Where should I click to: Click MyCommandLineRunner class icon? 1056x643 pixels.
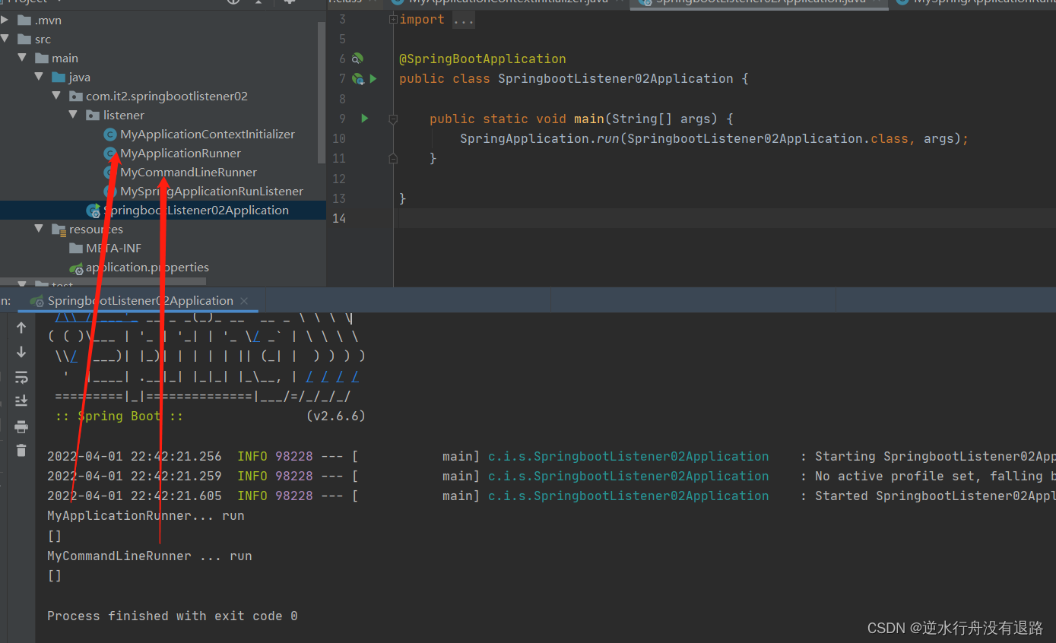click(x=110, y=173)
